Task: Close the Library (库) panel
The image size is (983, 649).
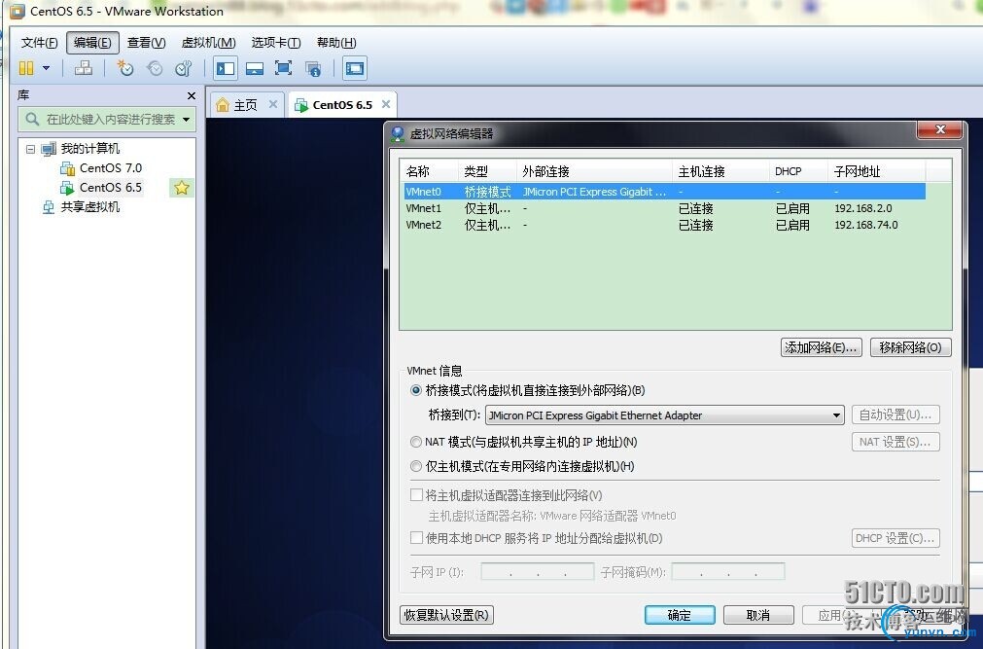Action: point(192,95)
